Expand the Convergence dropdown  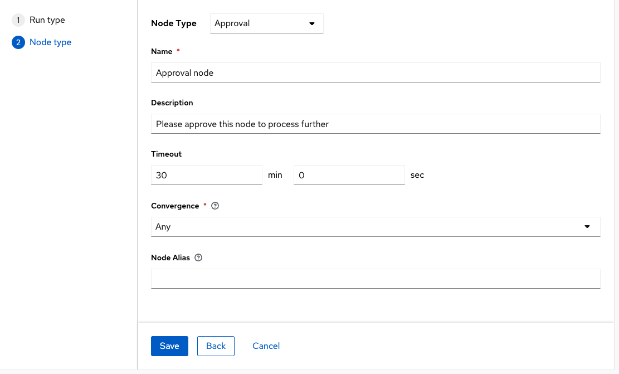pyautogui.click(x=376, y=227)
